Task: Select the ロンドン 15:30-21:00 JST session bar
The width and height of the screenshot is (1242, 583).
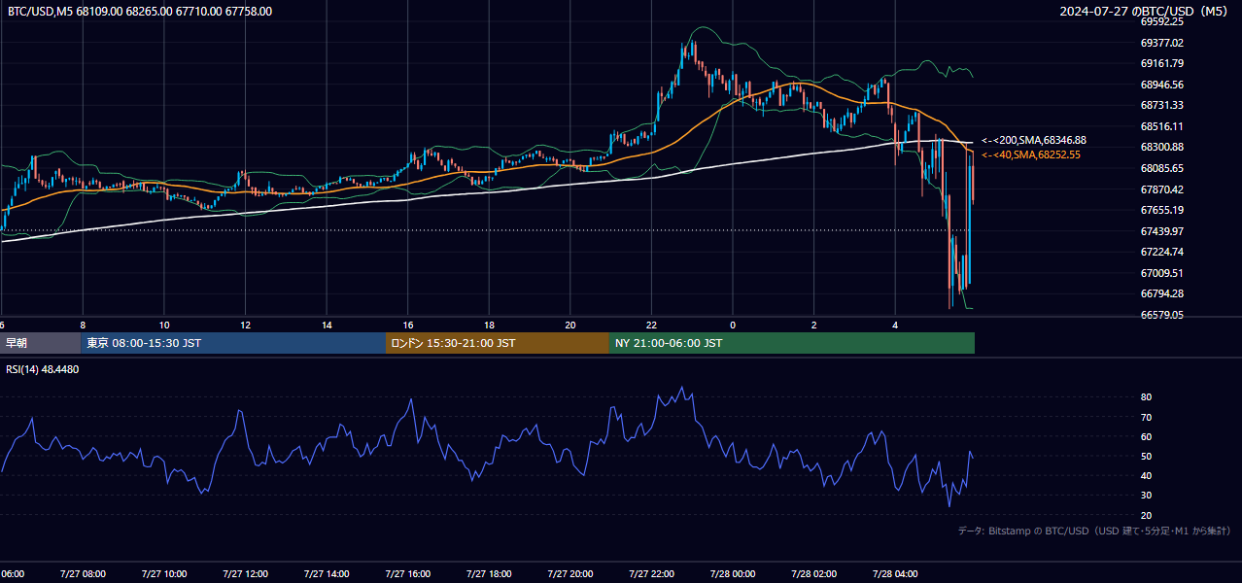Action: [x=498, y=343]
